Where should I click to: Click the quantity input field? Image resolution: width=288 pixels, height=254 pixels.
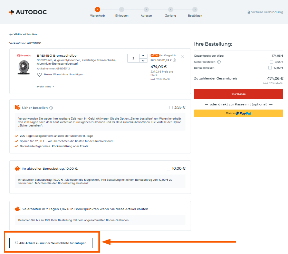133,58
